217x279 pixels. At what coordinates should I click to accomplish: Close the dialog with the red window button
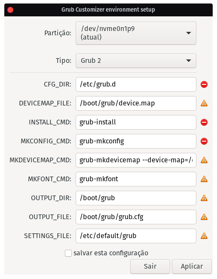[10, 10]
